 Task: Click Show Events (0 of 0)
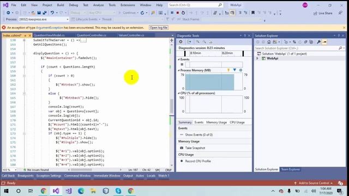click(x=198, y=134)
